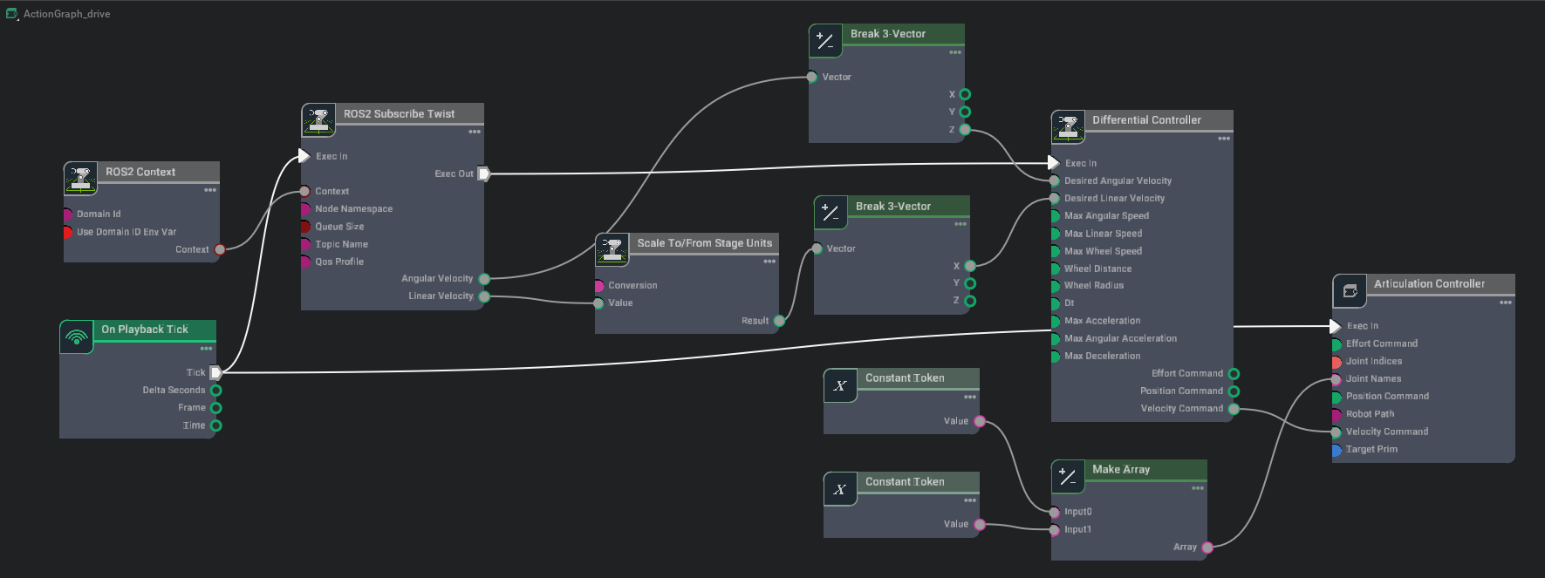Click the Time output port of On Playback Tick
1545x578 pixels.
215,425
